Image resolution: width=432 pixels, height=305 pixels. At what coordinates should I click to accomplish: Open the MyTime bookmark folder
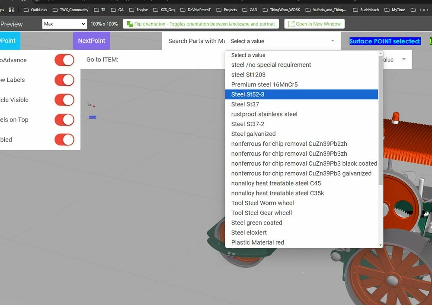395,10
